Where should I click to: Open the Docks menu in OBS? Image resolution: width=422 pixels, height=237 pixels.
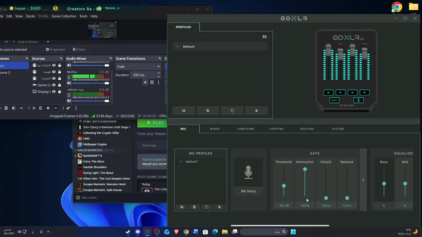pyautogui.click(x=30, y=16)
